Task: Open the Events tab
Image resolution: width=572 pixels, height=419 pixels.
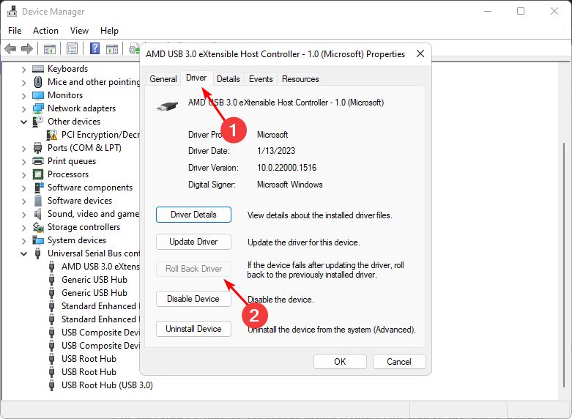Action: tap(261, 79)
